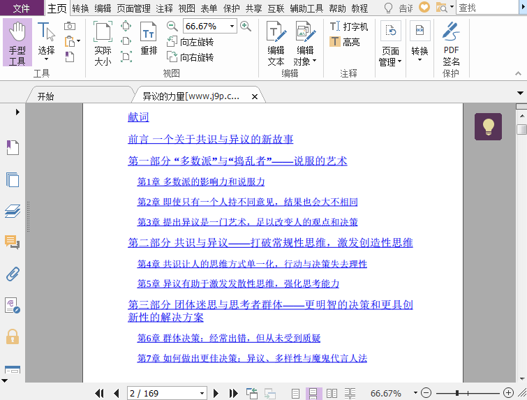Open the 前言 preface link
The image size is (527, 400).
click(x=210, y=139)
